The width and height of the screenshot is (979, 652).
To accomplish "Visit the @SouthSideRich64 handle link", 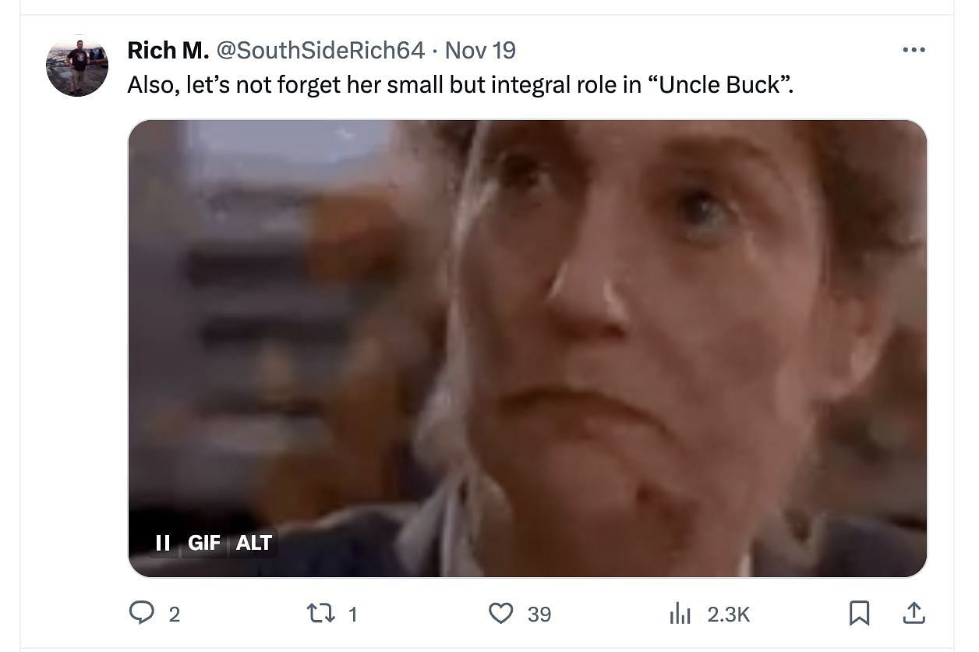I will coord(320,51).
